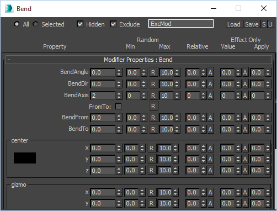
Task: Click the BendTo property value field
Action: tap(103, 129)
